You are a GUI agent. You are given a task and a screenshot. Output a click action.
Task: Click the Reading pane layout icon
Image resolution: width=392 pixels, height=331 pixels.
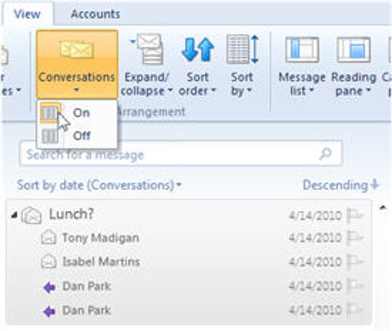[353, 50]
